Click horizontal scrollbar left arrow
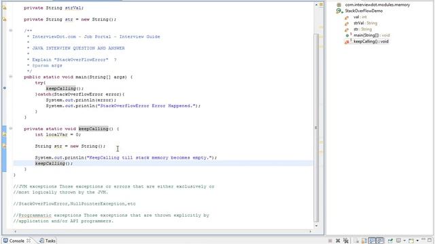Image resolution: width=435 pixels, height=244 pixels. click(x=15, y=231)
